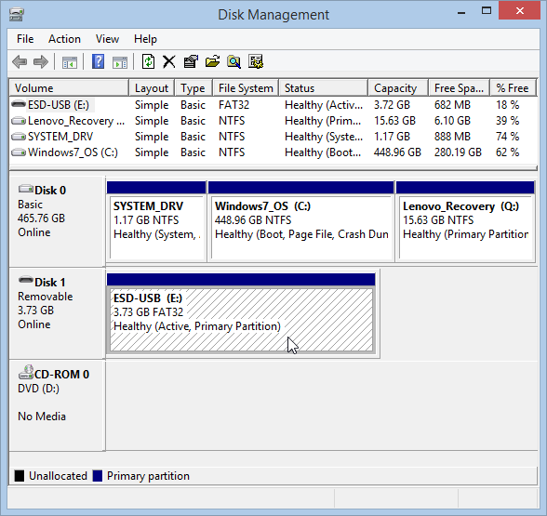Click the CD-ROM 0 disc icon
The width and height of the screenshot is (547, 516).
pyautogui.click(x=26, y=372)
